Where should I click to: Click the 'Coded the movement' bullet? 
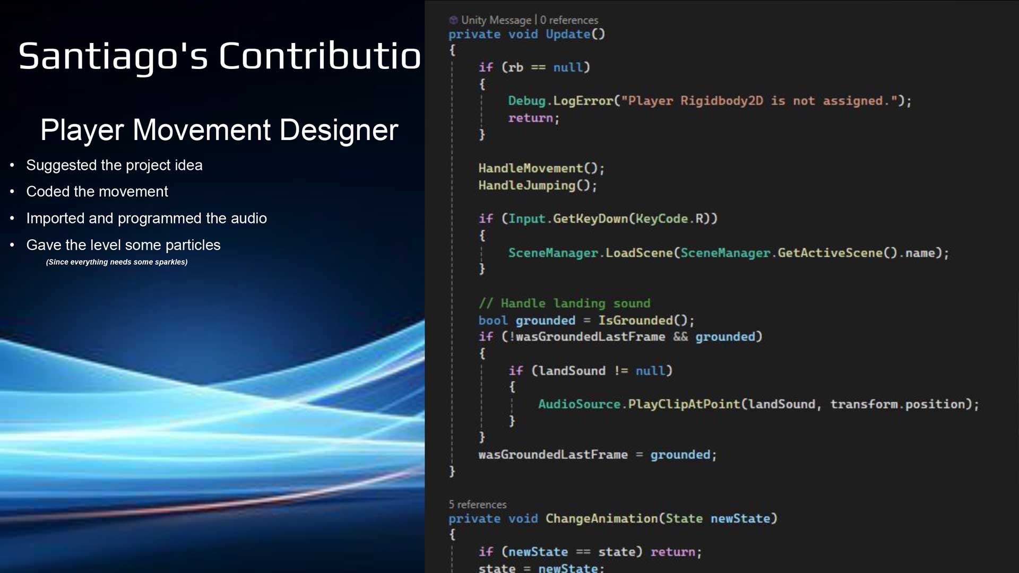(97, 192)
